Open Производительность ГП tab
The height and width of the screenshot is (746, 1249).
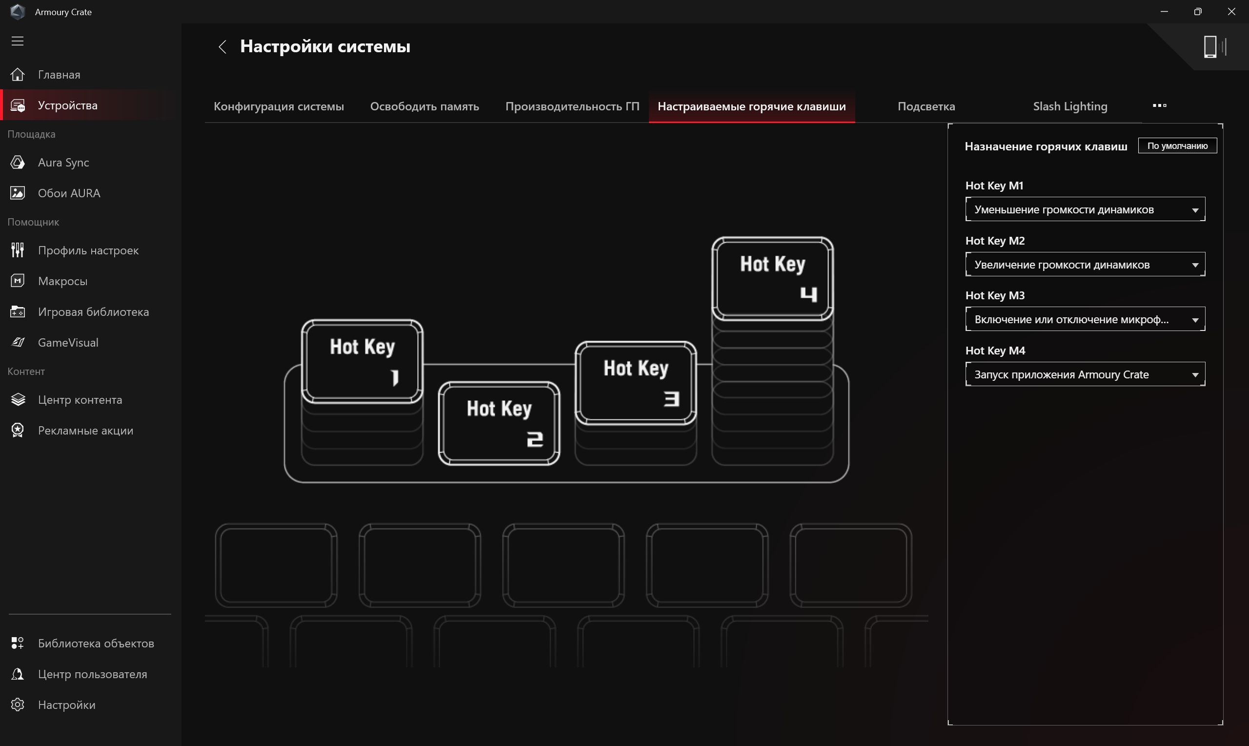pos(572,106)
